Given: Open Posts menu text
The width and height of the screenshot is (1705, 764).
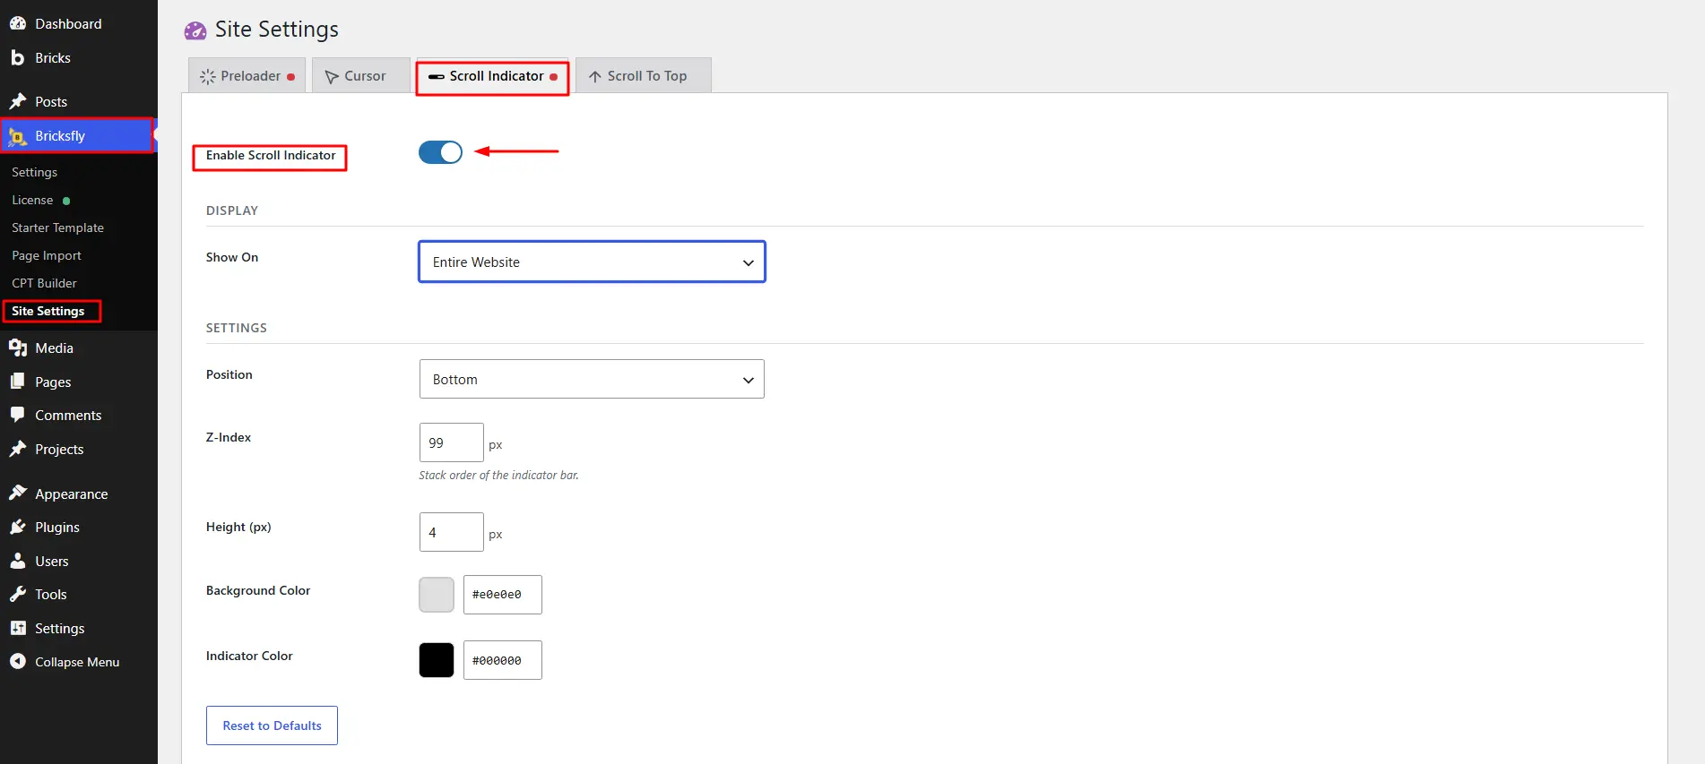Looking at the screenshot, I should [x=51, y=101].
